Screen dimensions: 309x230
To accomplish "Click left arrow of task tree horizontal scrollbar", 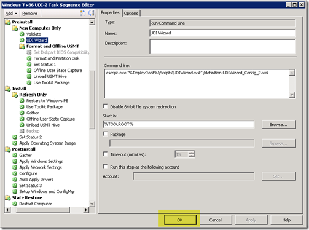I will (x=7, y=210).
